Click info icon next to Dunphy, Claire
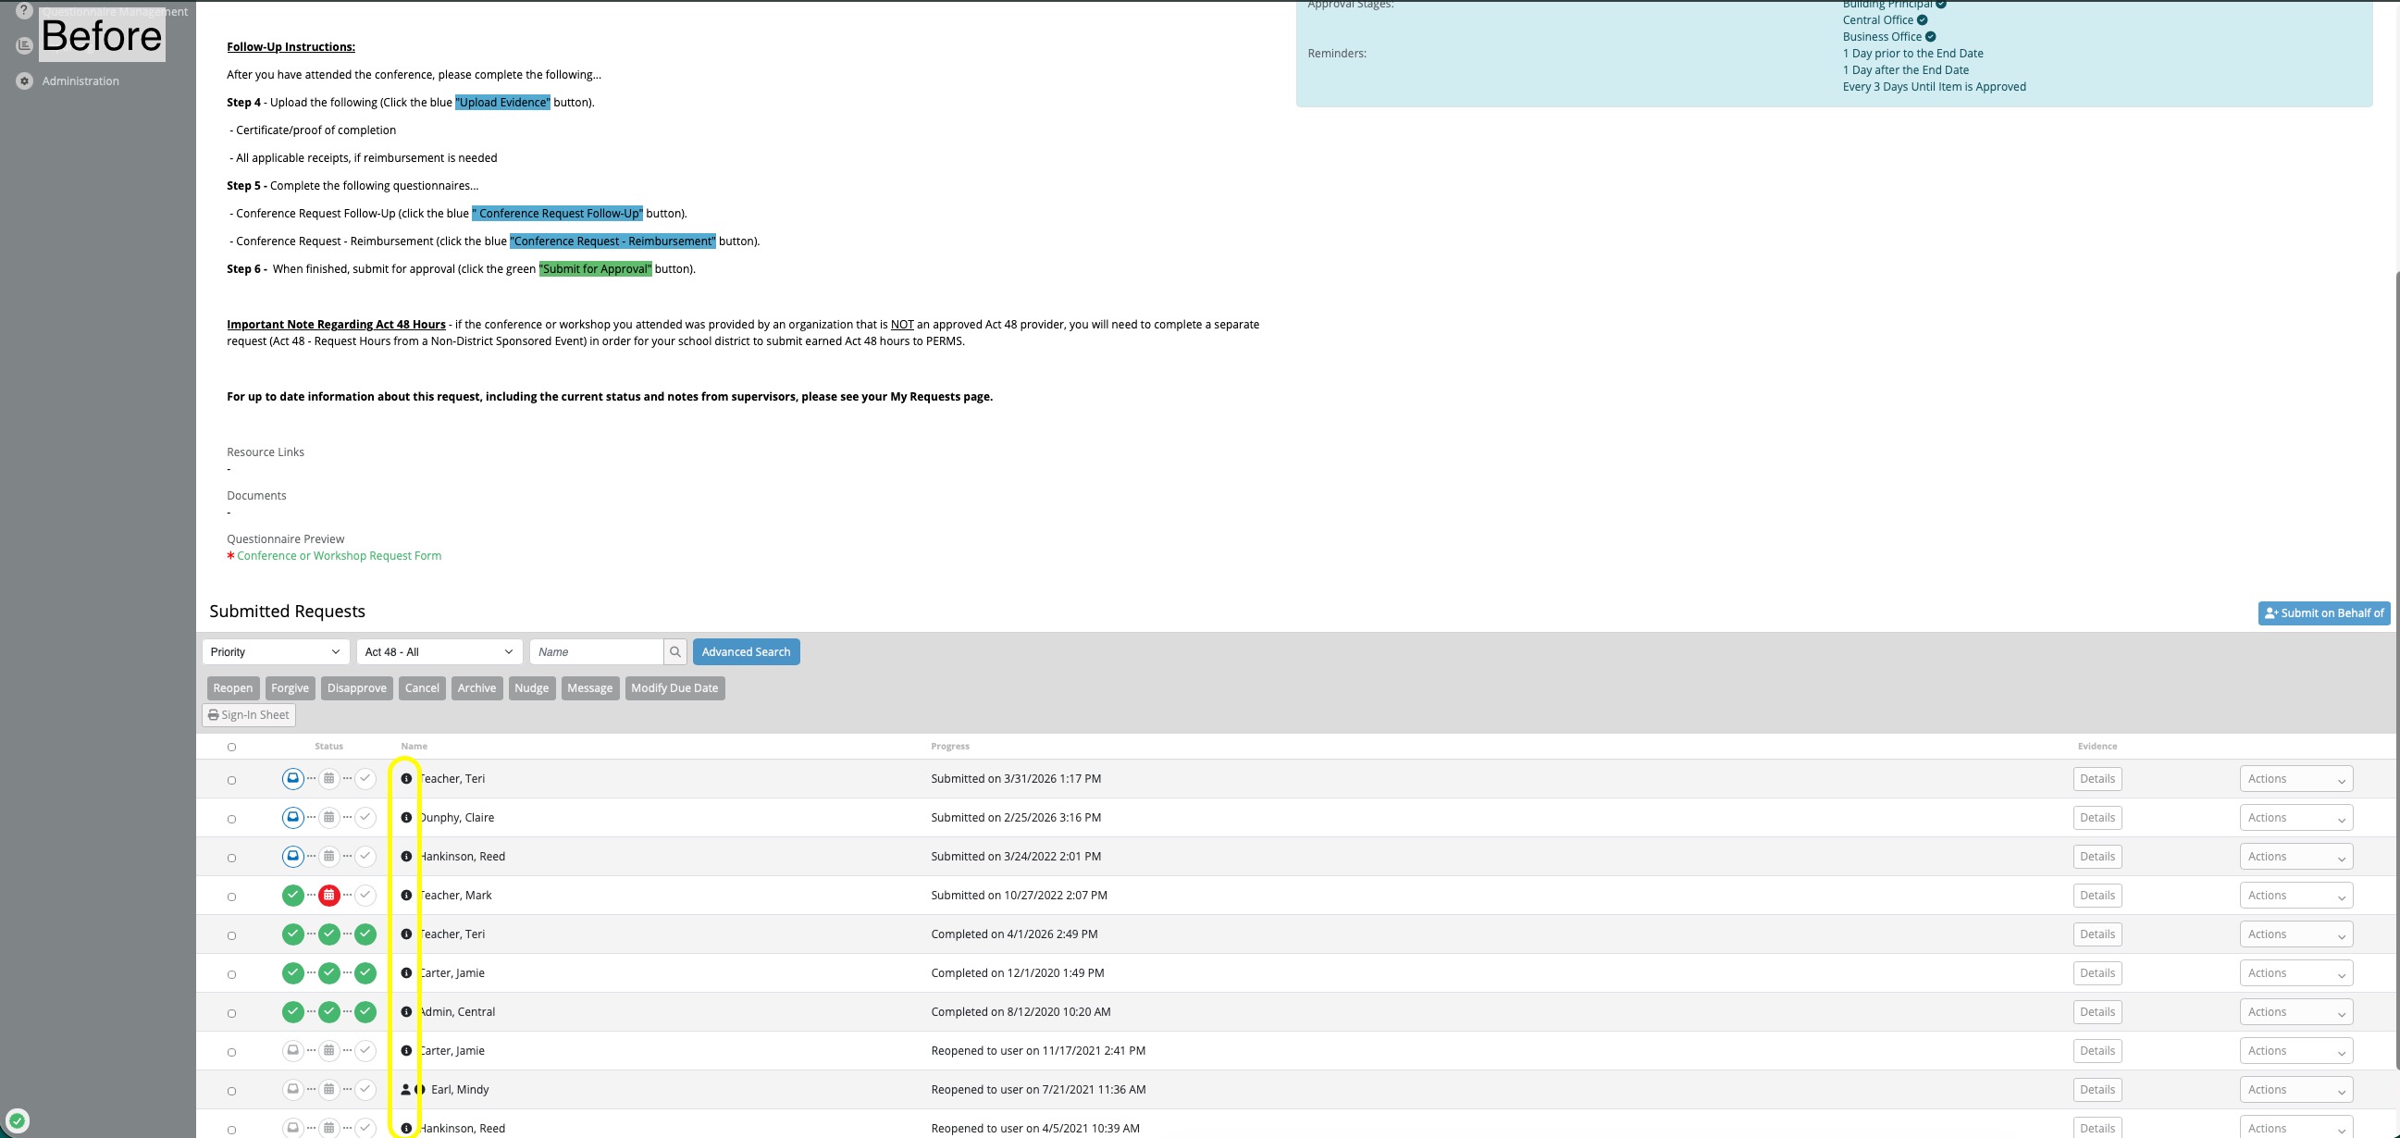This screenshot has height=1138, width=2400. pyautogui.click(x=406, y=817)
